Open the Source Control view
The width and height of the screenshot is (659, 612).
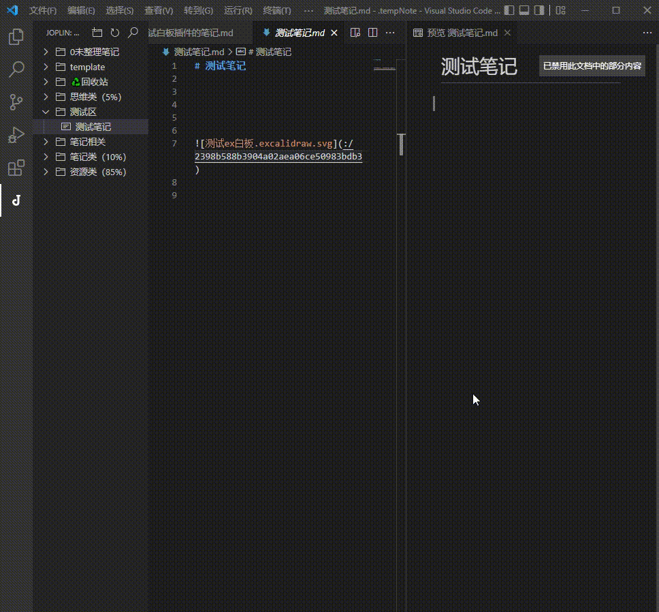[16, 102]
